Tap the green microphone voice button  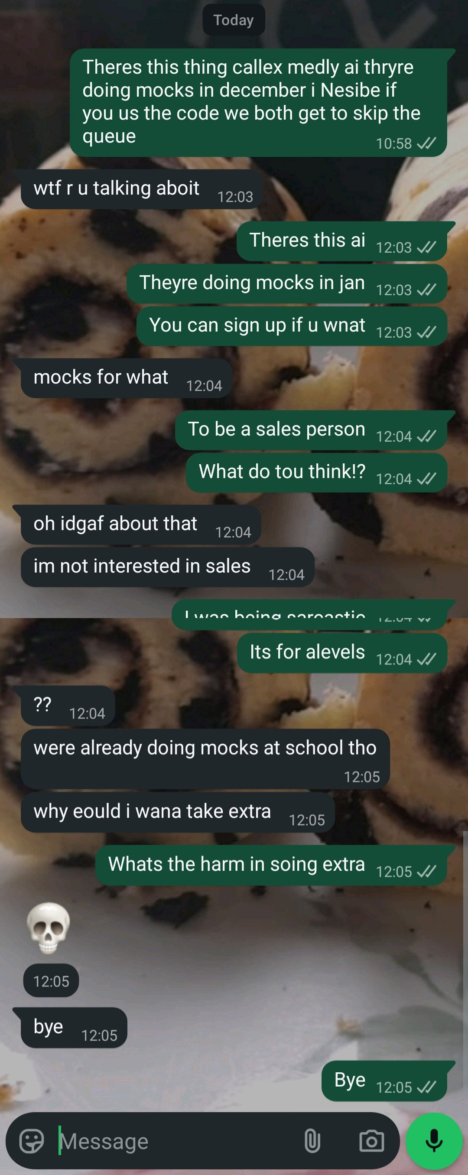(434, 1141)
